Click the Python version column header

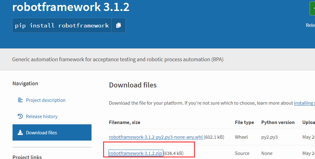(x=278, y=122)
